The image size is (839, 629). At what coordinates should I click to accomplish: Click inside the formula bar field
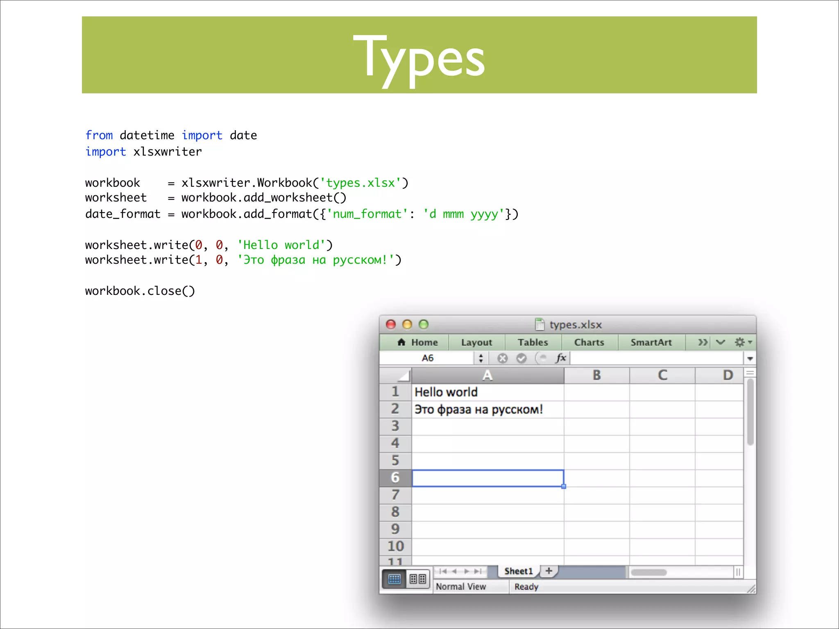pos(656,358)
